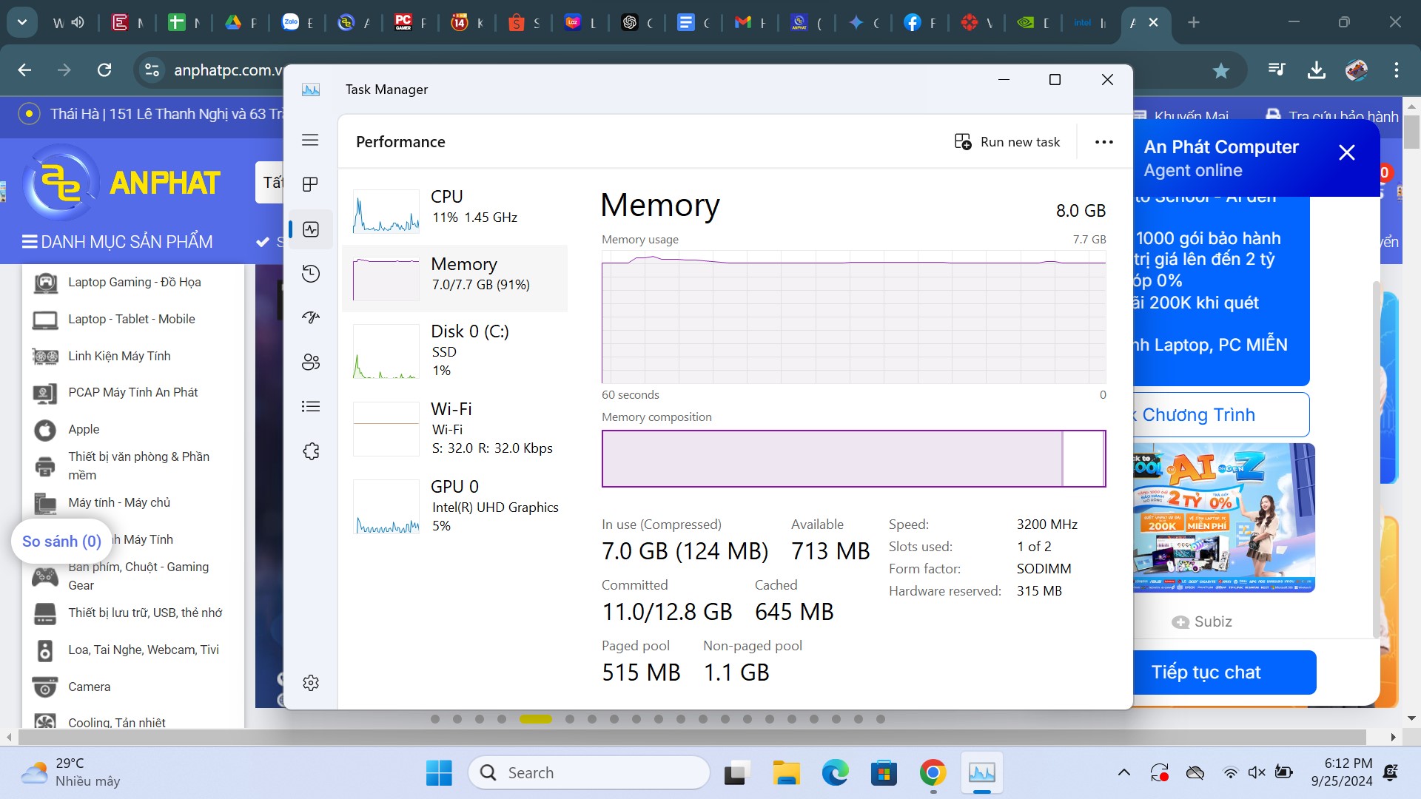Open Microsoft Edge from taskbar
Viewport: 1421px width, 799px height.
(x=836, y=773)
